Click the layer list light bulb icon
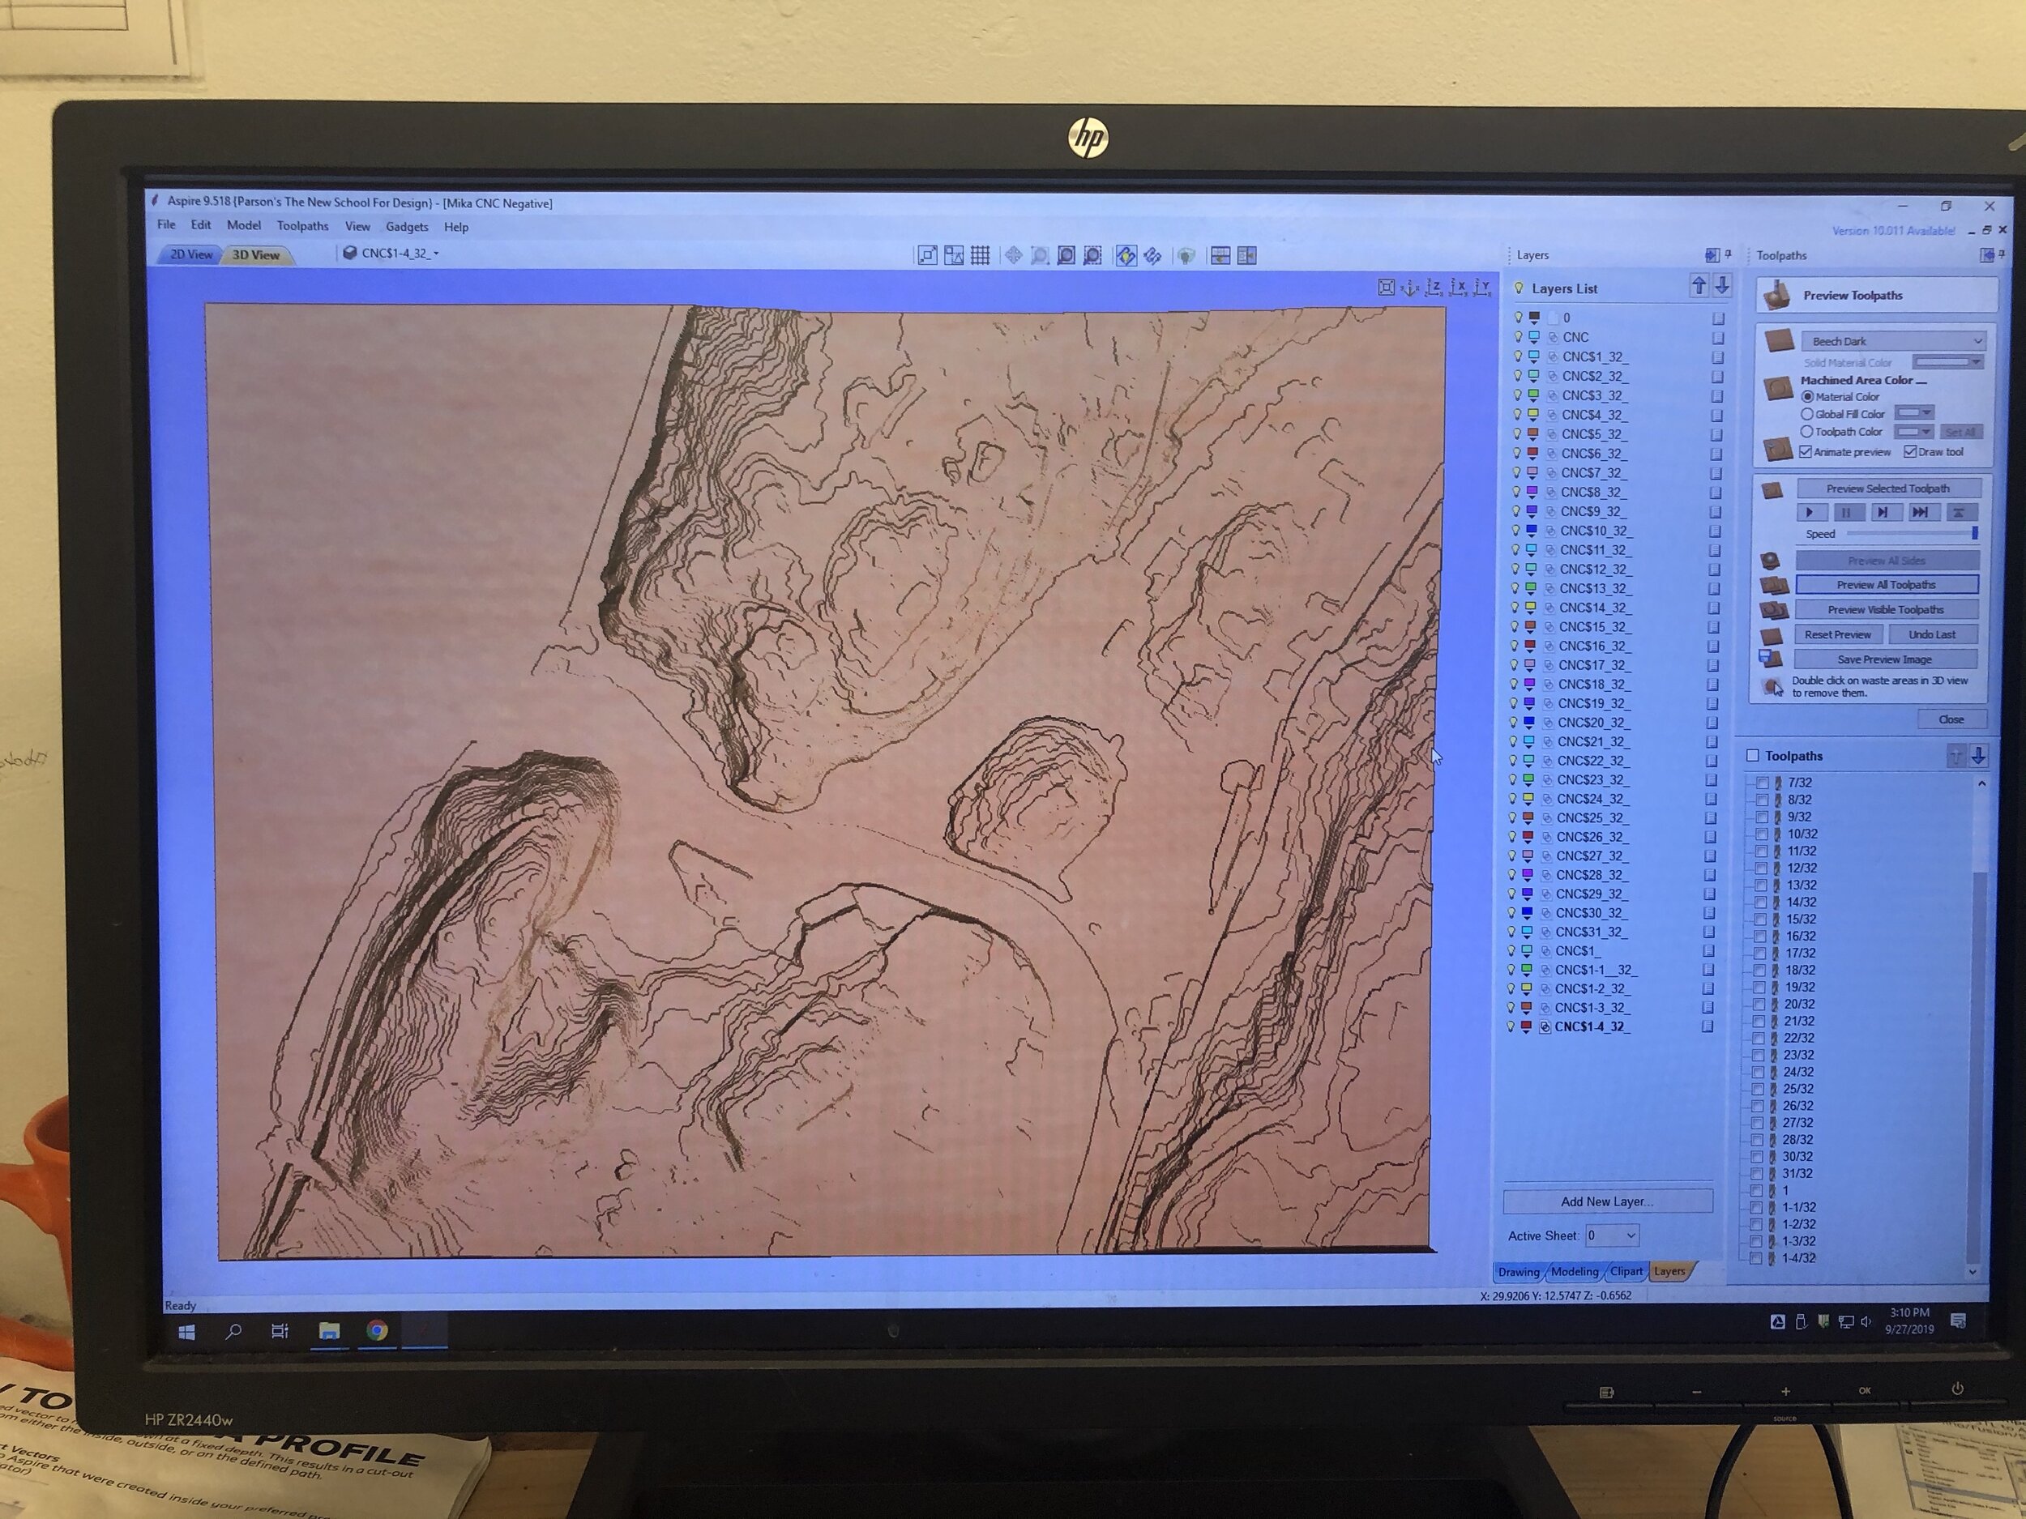Screen dimensions: 2026x1519 [1519, 288]
